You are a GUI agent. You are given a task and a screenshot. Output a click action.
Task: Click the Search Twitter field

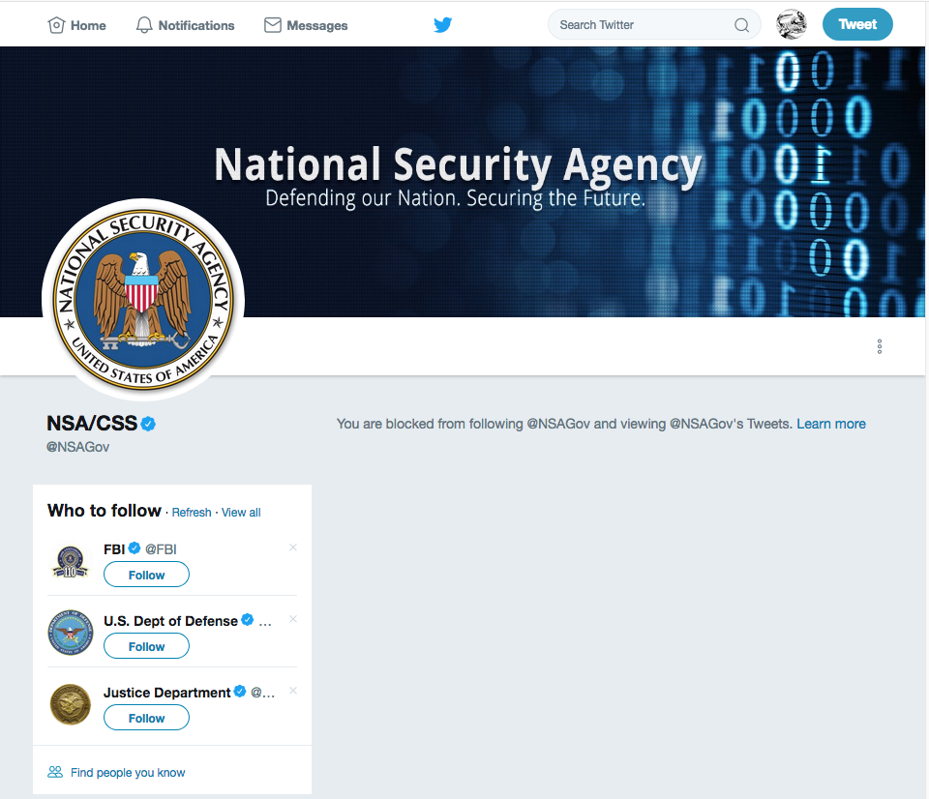(639, 25)
